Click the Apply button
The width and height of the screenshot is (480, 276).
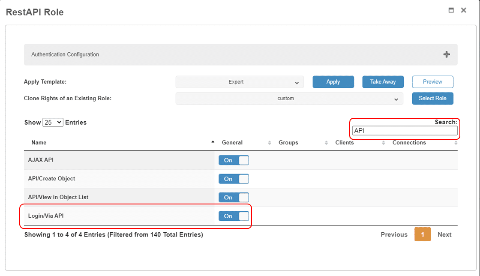click(x=333, y=82)
